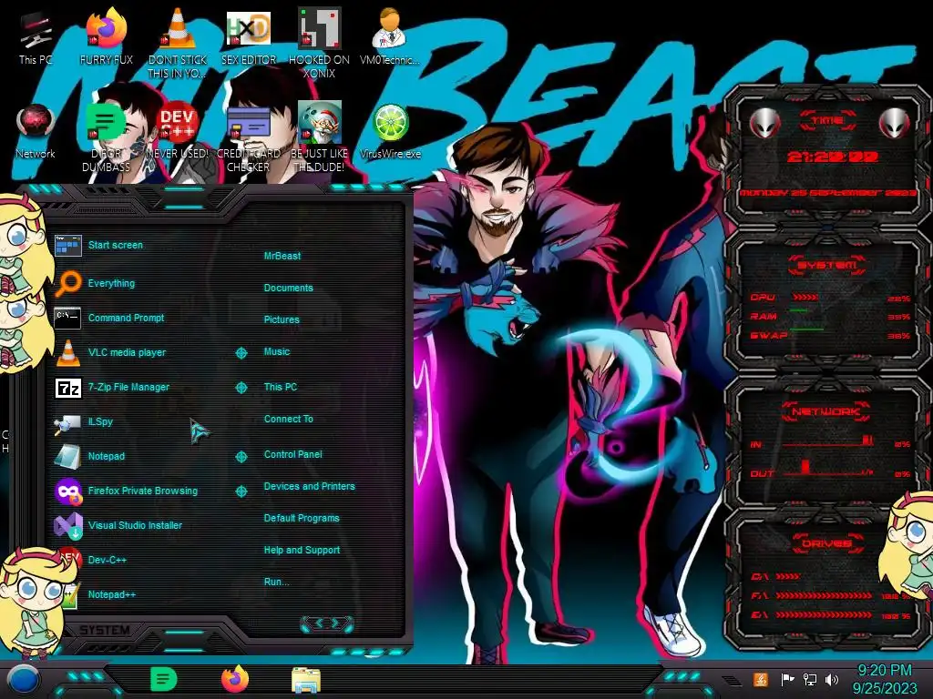This screenshot has width=933, height=699.
Task: Open Control Panel from start menu
Action: pos(292,454)
